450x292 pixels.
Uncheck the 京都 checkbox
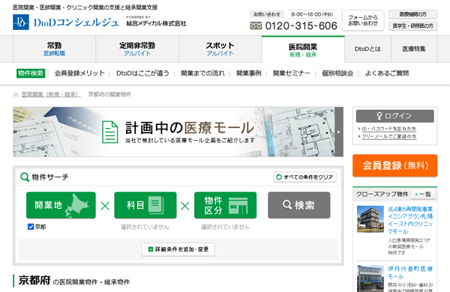(x=31, y=227)
